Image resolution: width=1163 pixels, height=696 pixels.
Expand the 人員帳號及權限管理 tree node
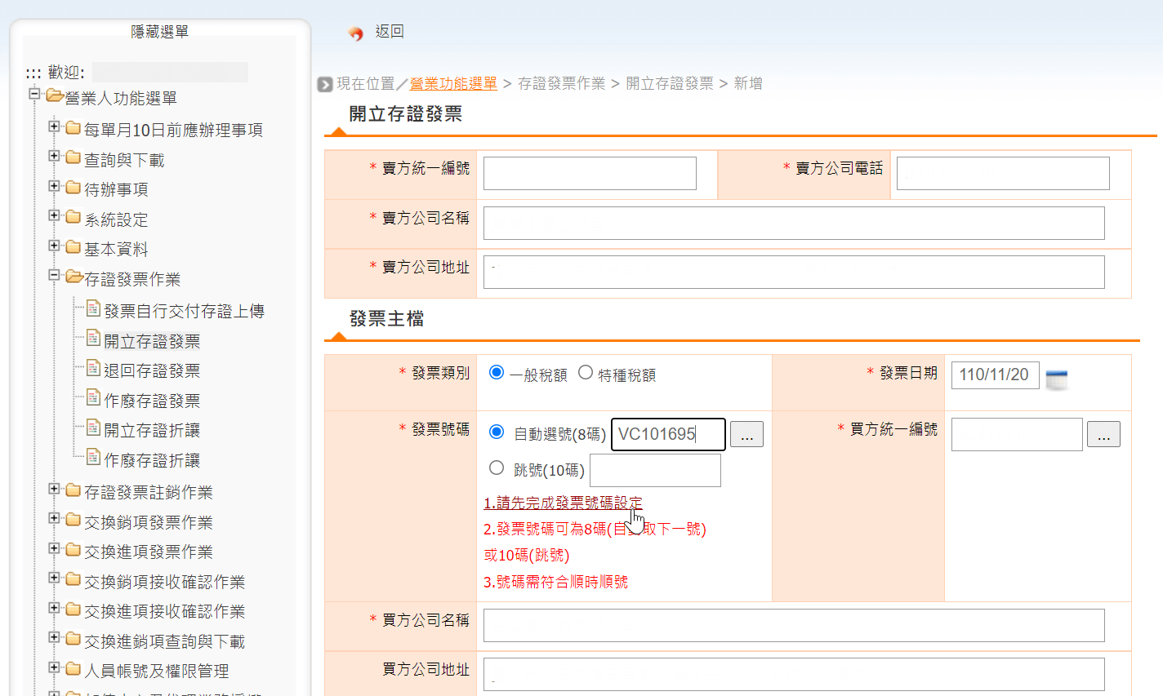pyautogui.click(x=54, y=667)
